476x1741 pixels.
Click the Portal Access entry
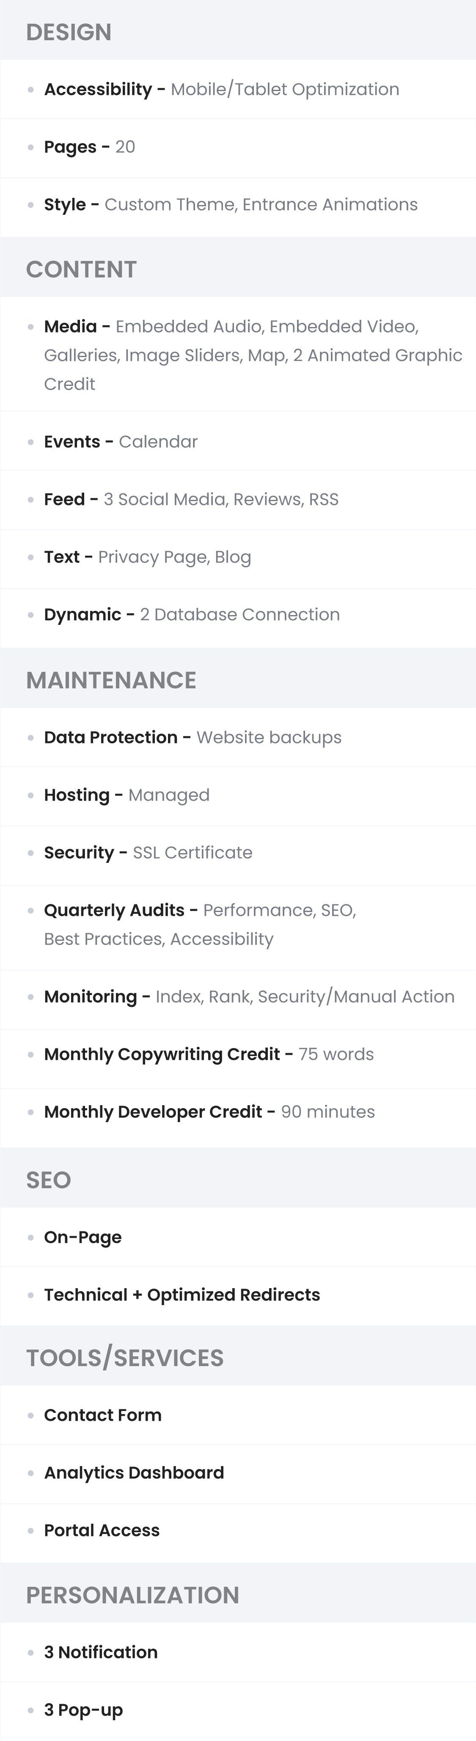(x=102, y=1530)
